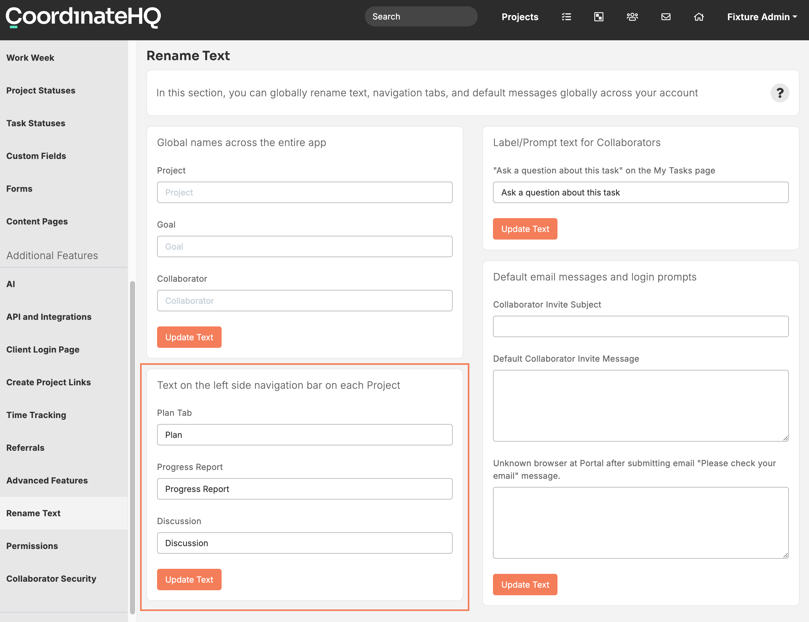Click Default Collaborator Invite Message textarea
This screenshot has height=622, width=809.
pyautogui.click(x=641, y=406)
